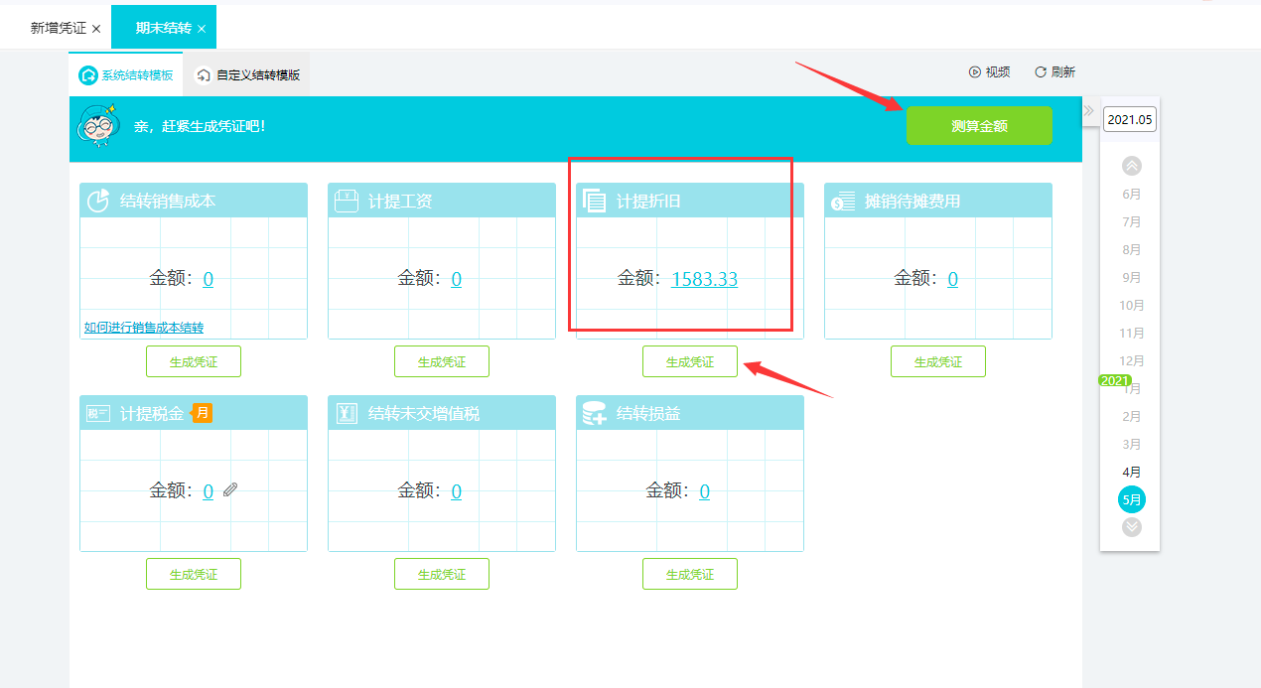This screenshot has width=1261, height=688.
Task: Click the green 测算金额 button
Action: pos(979,125)
